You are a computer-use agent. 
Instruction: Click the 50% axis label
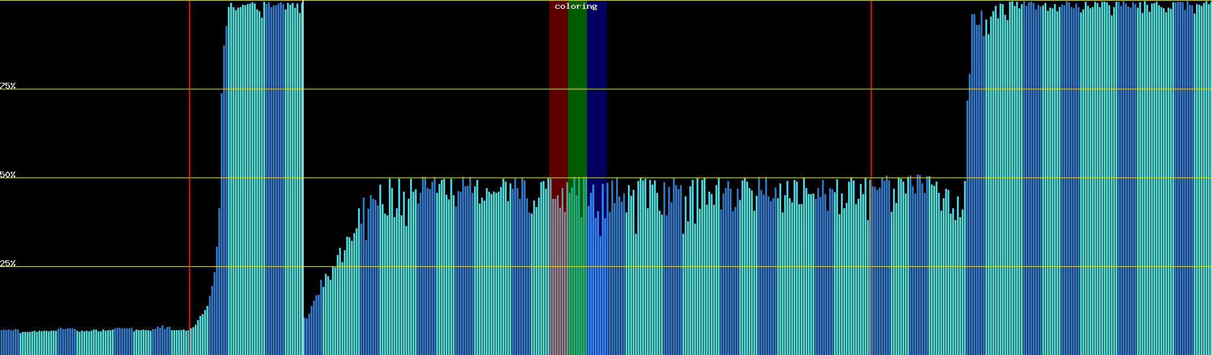pos(8,175)
